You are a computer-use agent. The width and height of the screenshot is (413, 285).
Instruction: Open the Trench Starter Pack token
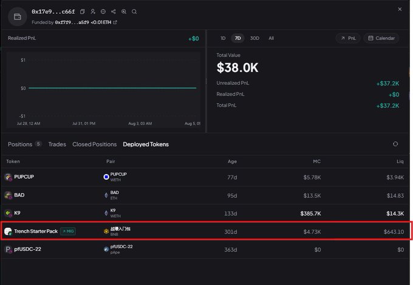36,231
